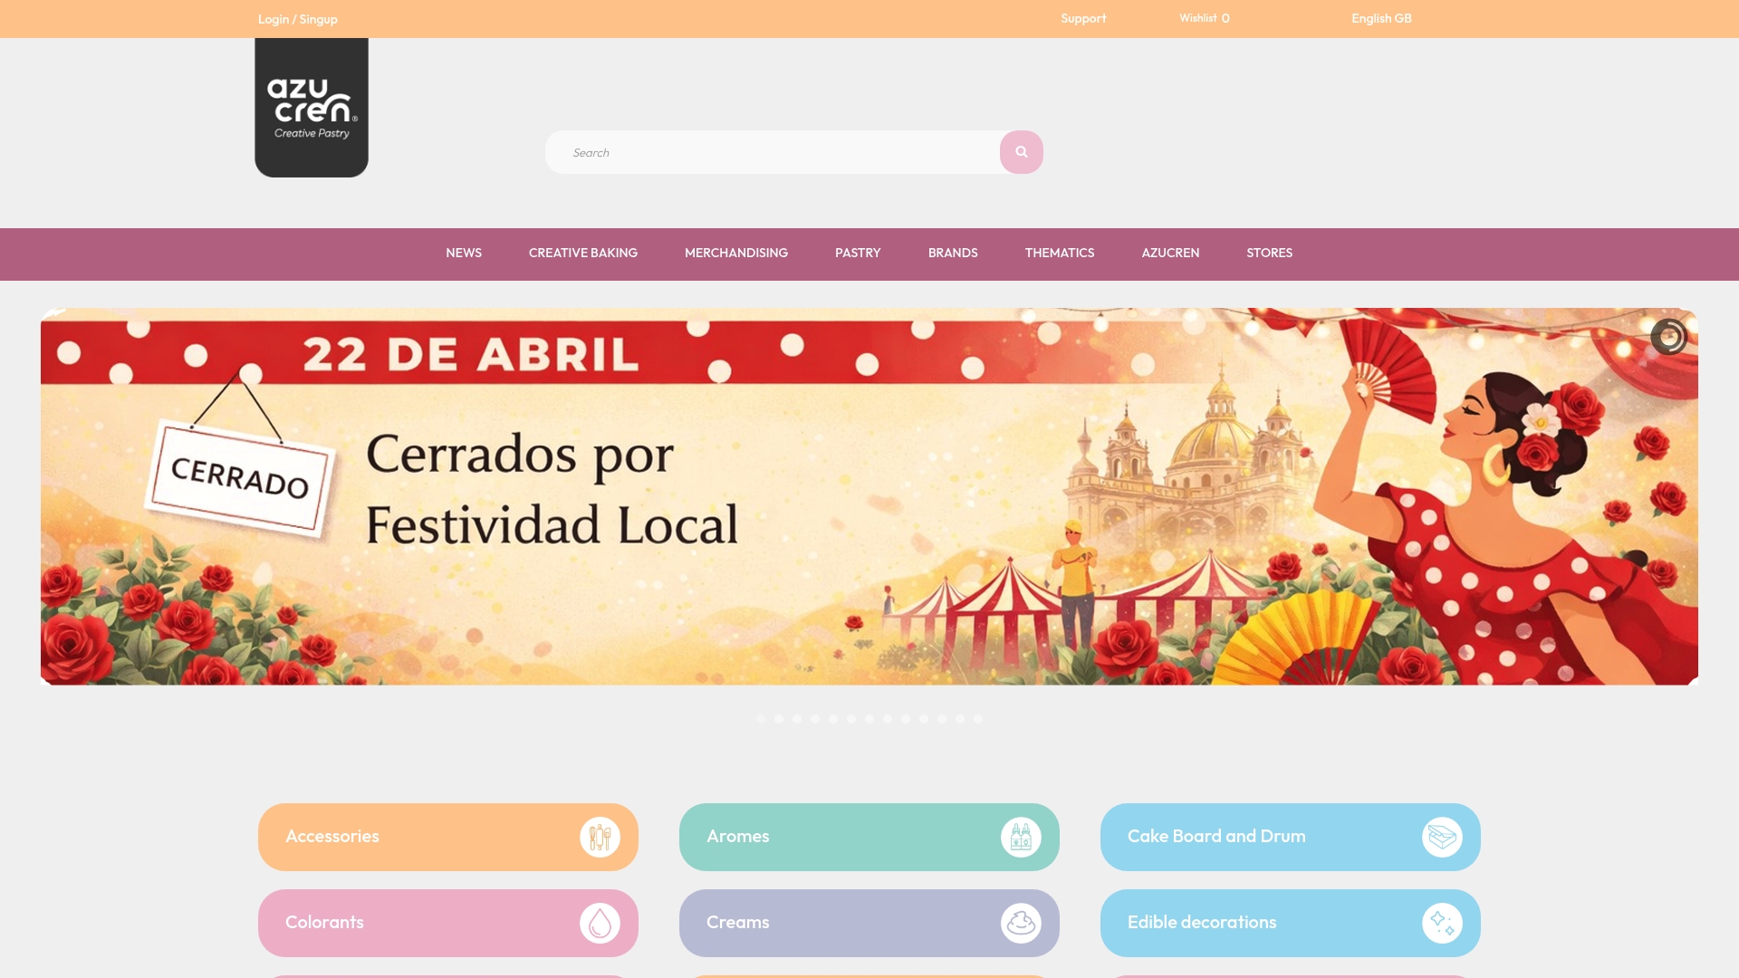Open the Support page
This screenshot has width=1739, height=978.
click(1082, 18)
